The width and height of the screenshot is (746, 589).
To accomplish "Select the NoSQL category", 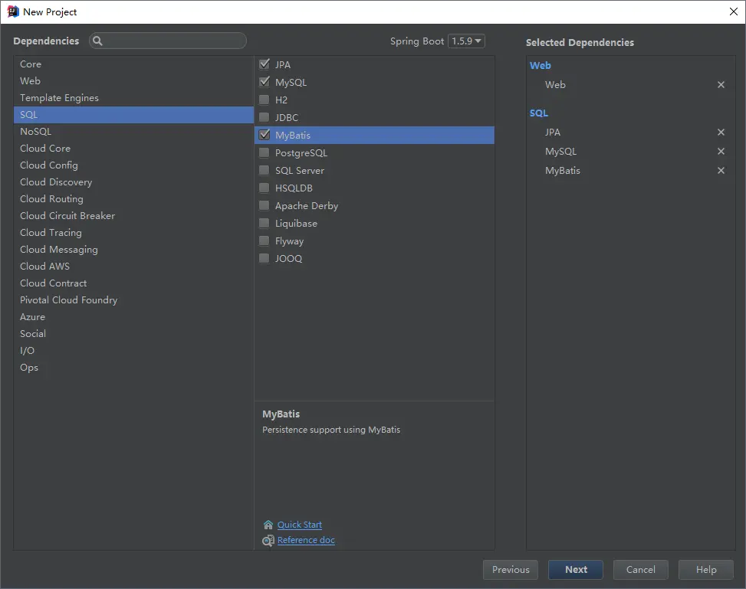I will point(133,132).
